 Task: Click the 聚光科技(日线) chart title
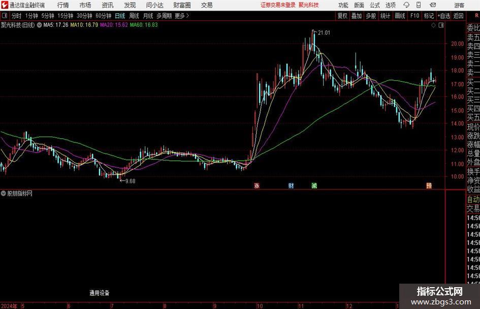pyautogui.click(x=18, y=25)
